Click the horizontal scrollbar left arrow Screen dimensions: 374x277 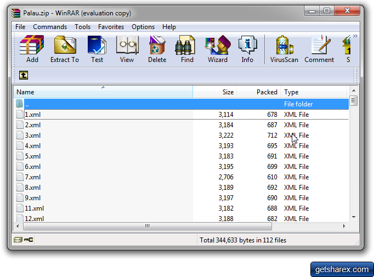coord(18,226)
